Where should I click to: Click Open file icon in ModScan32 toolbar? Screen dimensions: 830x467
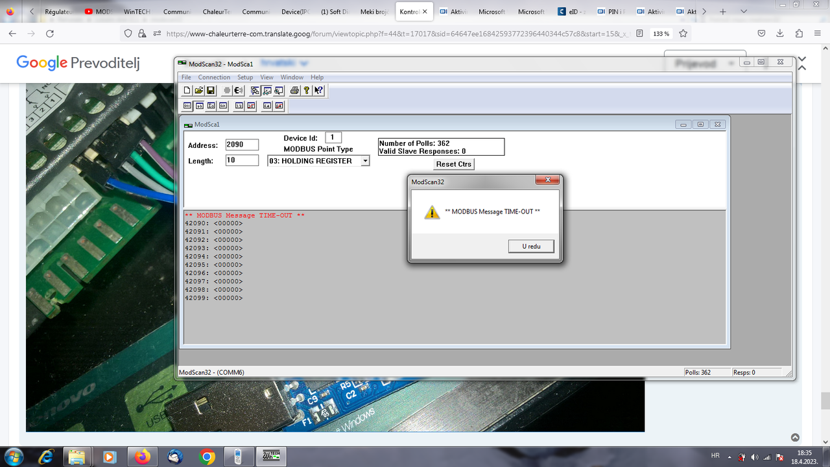(199, 91)
